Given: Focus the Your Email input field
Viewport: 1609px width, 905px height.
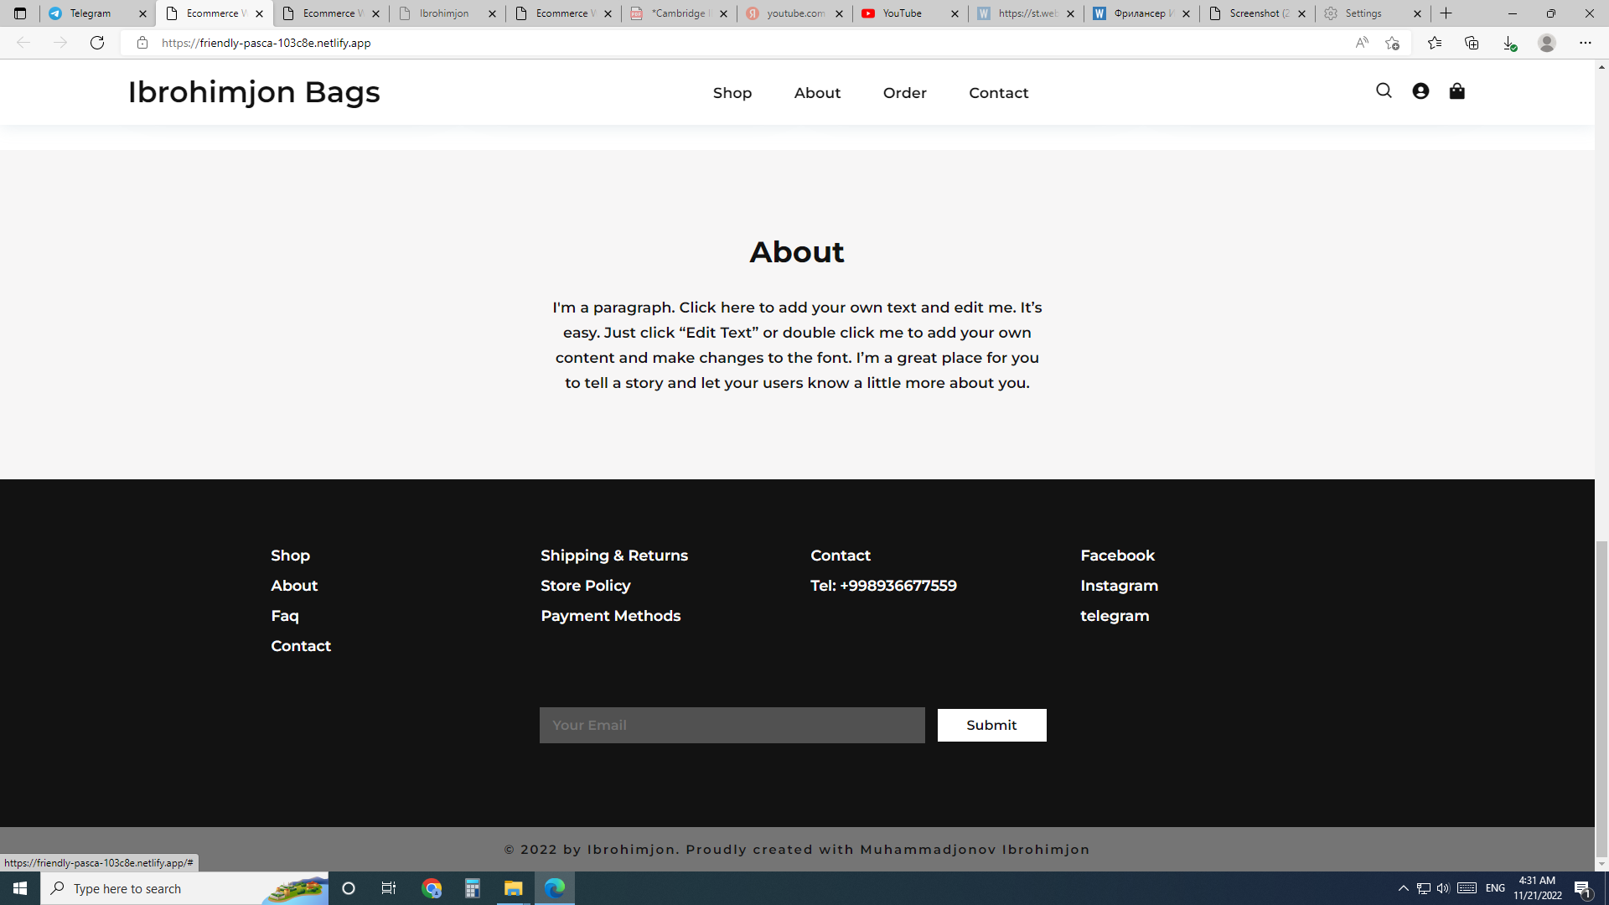Looking at the screenshot, I should [x=732, y=726].
